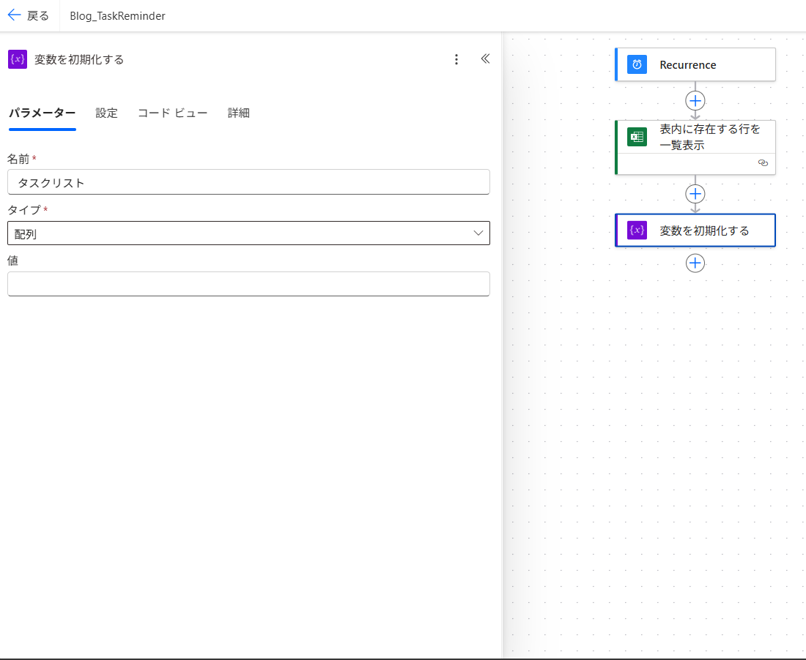The height and width of the screenshot is (660, 806).
Task: Insert step below Recurrence with plus button
Action: (x=695, y=100)
